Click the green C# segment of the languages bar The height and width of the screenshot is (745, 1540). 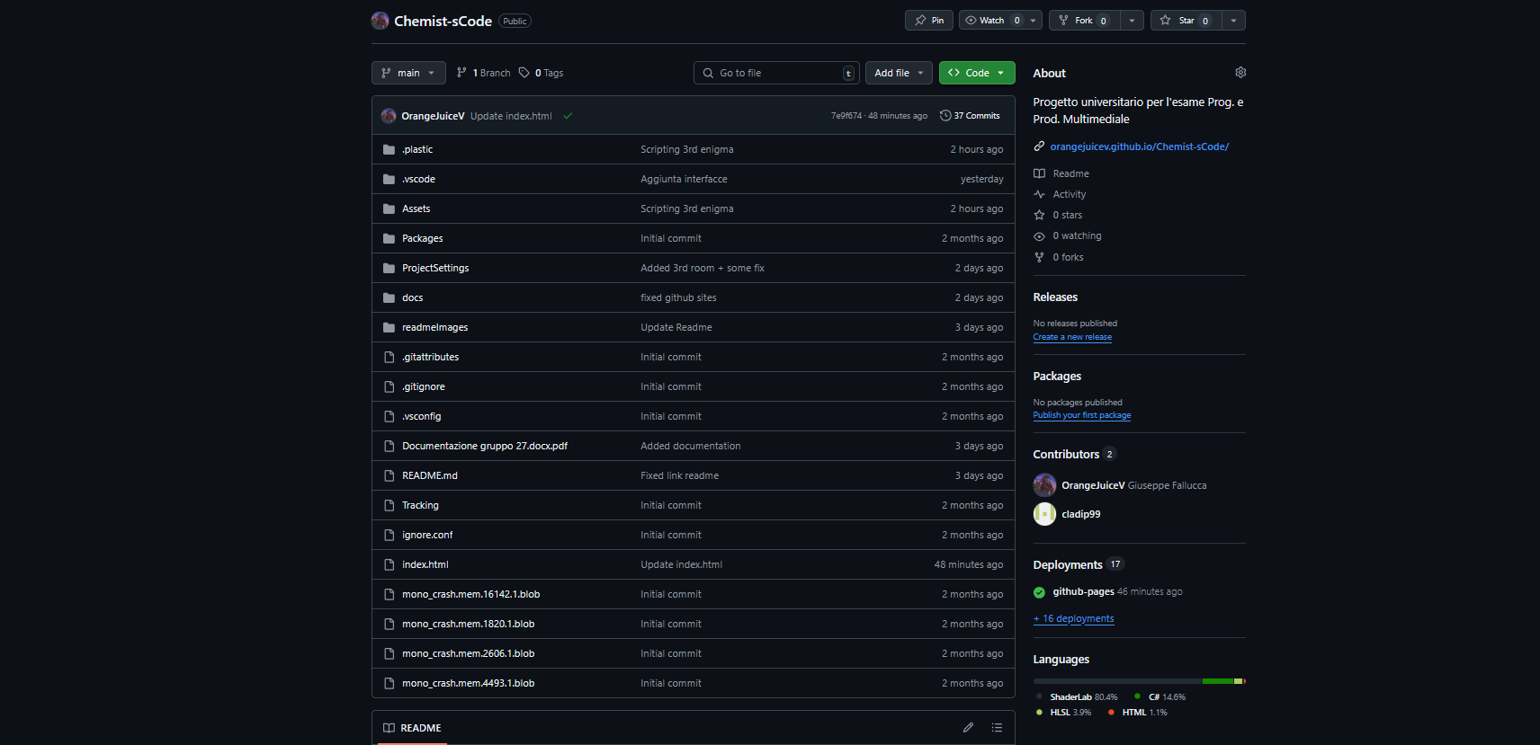pyautogui.click(x=1218, y=681)
